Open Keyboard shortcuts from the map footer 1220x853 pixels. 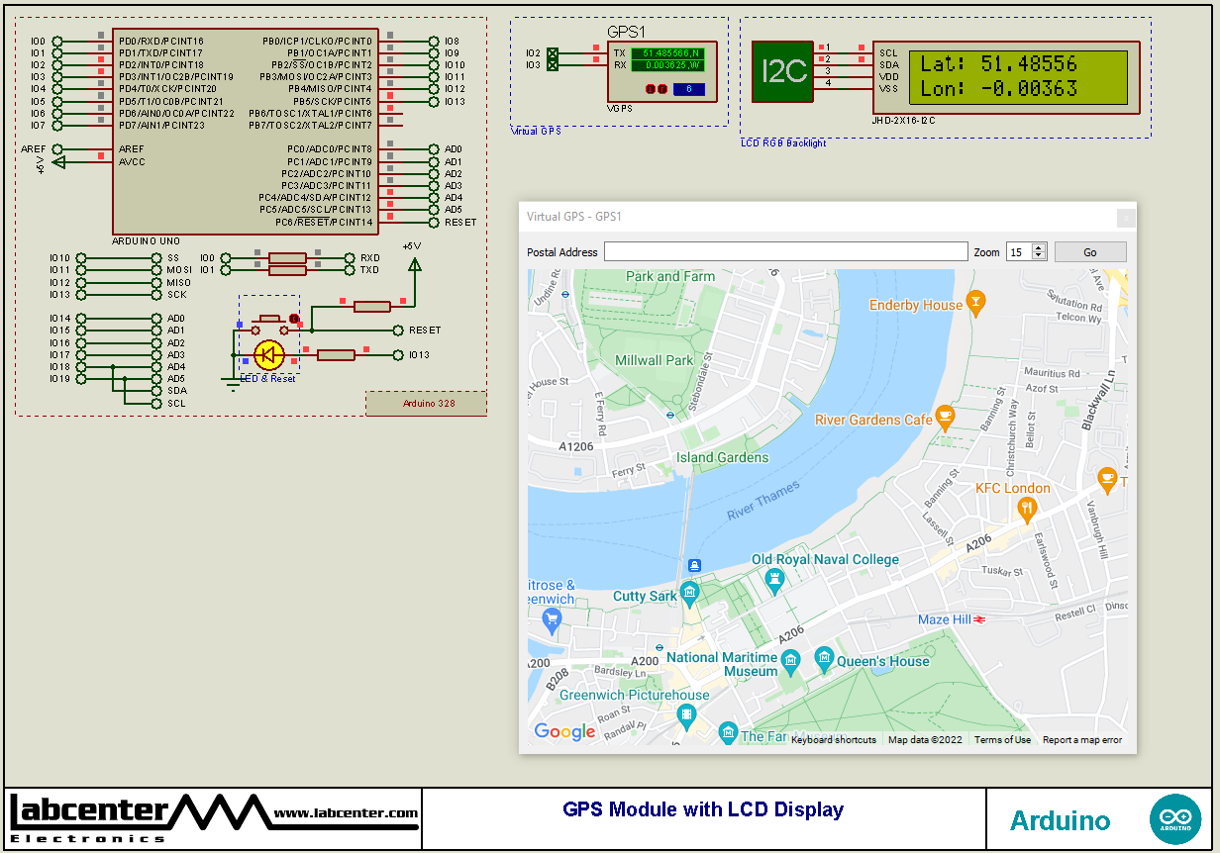833,738
